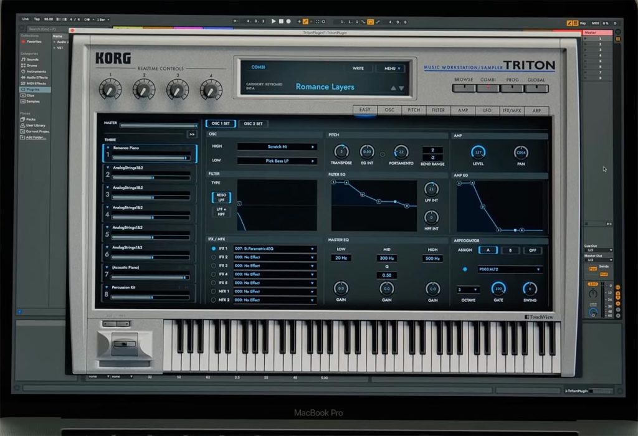638x436 pixels.
Task: Select the RESO LPF filter type
Action: 221,197
